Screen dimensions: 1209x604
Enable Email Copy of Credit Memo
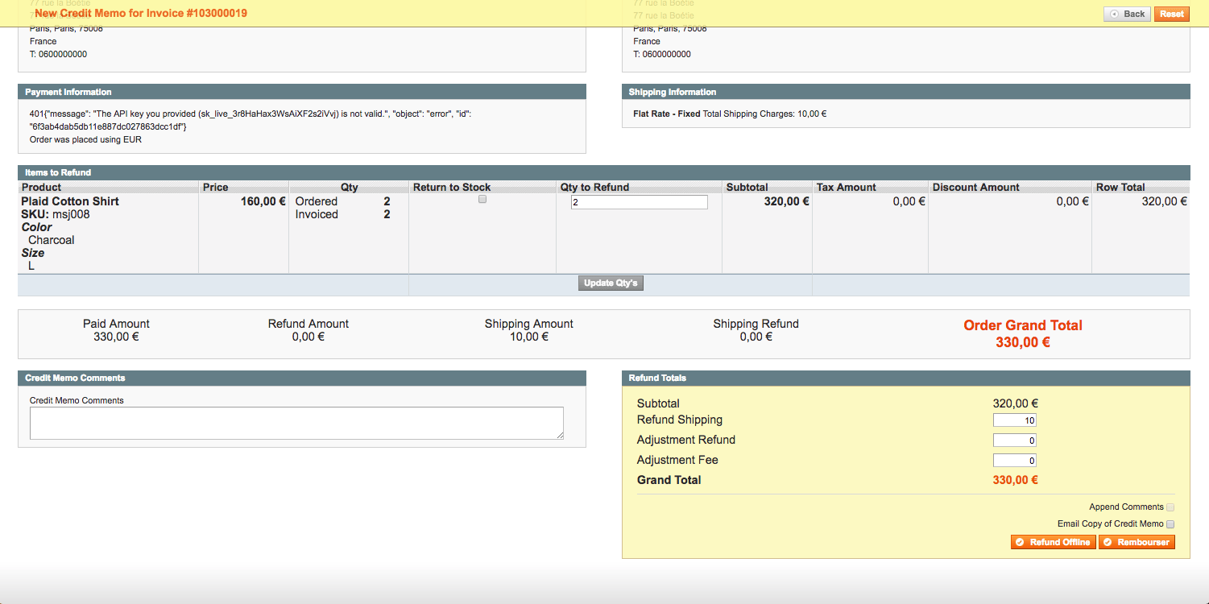[1170, 523]
